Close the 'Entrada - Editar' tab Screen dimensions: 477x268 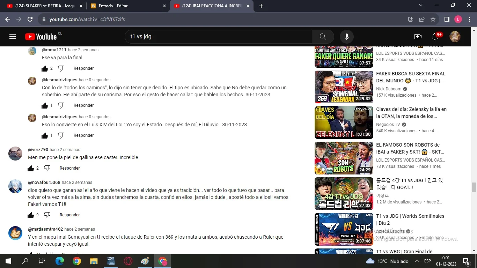164,6
